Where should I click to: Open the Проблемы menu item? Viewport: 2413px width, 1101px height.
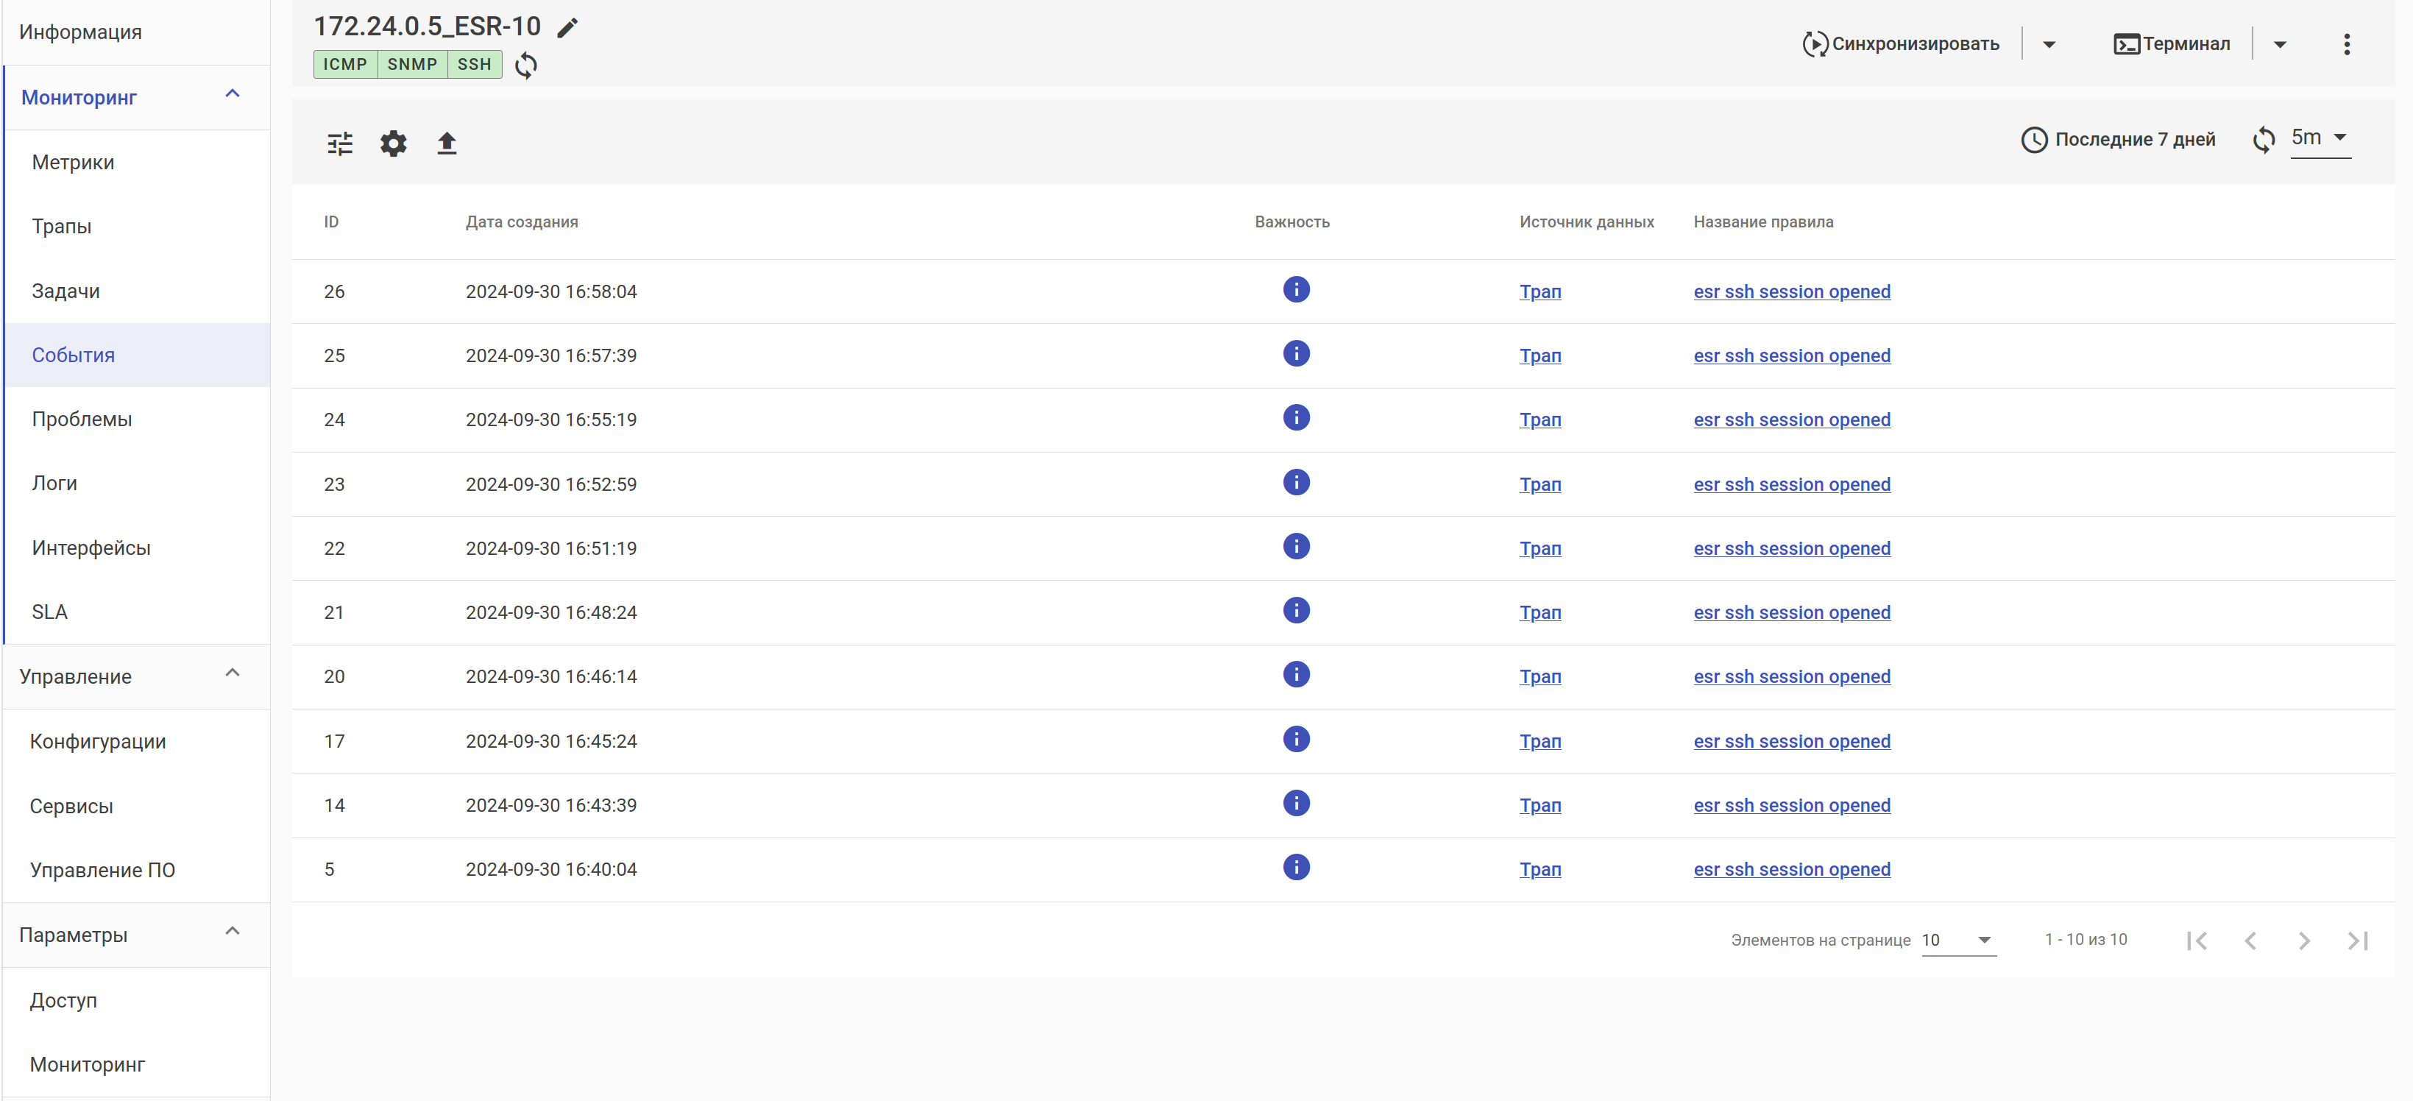pyautogui.click(x=82, y=419)
